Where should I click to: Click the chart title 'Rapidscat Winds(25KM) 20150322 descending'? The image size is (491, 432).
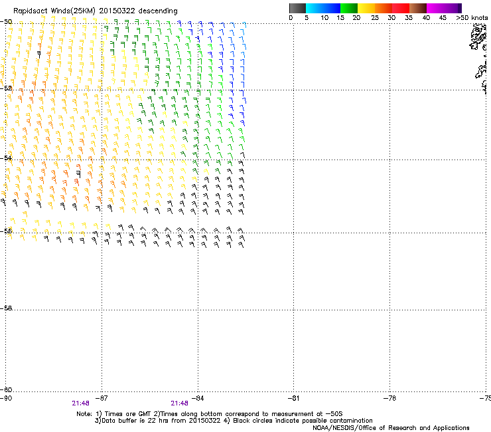tap(95, 11)
